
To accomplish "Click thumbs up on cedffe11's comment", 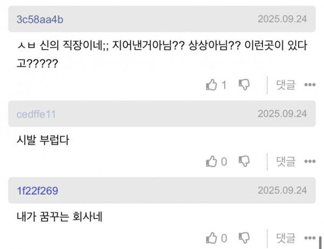I will click(212, 161).
